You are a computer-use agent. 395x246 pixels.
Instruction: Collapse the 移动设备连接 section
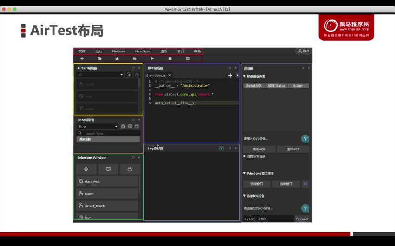[244, 76]
